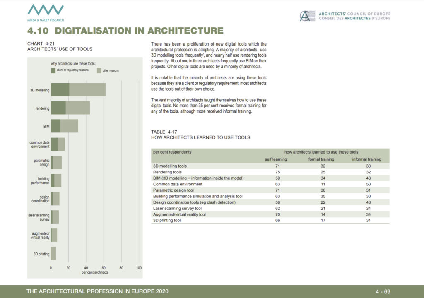Click the paragraph starting 'The vast majority of architects'
424x298 pixels.
click(x=209, y=106)
